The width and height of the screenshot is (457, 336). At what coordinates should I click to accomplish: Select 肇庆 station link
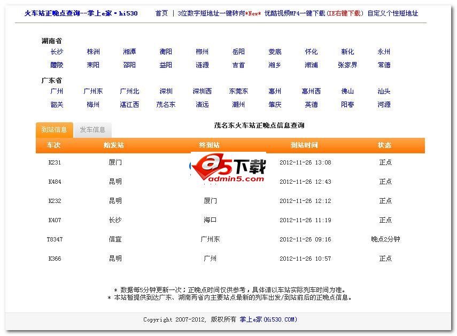click(275, 105)
